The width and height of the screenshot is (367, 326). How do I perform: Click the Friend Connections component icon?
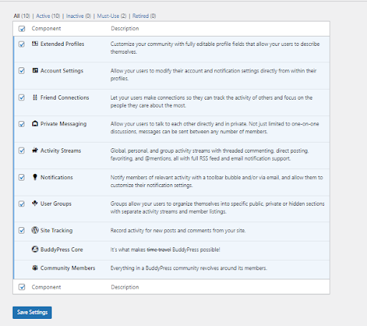(x=35, y=97)
